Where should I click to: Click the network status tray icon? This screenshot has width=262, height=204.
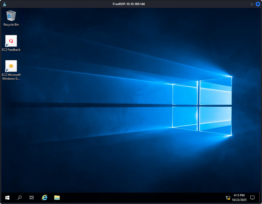coord(228,198)
